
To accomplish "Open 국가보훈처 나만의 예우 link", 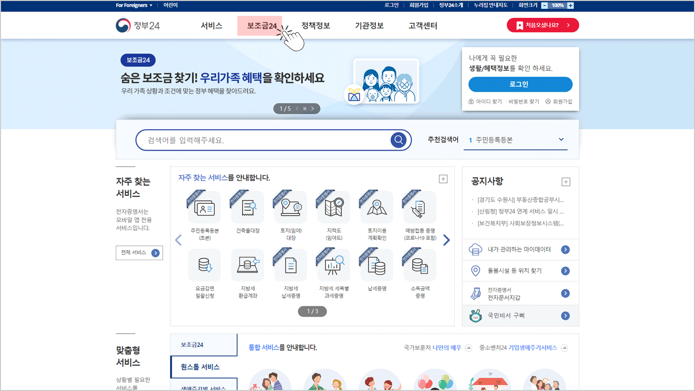I will click(438, 348).
